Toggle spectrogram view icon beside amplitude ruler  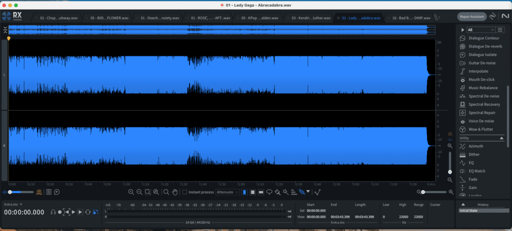click(x=450, y=133)
